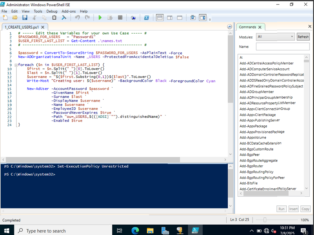Close the 1_CREATE_USERS.ps1 tab
The image size is (314, 235).
43,27
